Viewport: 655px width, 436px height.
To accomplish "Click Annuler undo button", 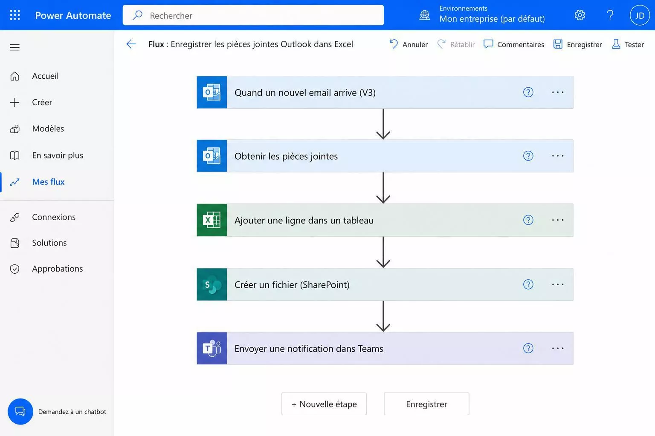I will [409, 44].
